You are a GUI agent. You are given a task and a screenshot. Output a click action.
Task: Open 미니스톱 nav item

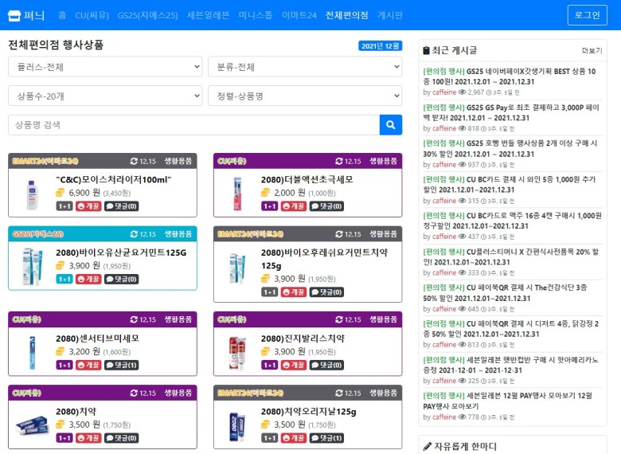256,15
